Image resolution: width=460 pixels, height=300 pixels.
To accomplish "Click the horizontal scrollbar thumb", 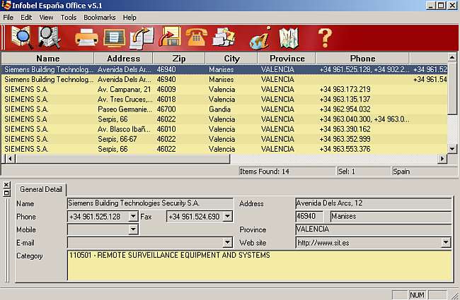I will point(122,159).
